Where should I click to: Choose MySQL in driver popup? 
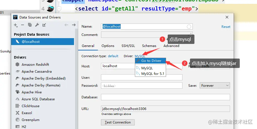(x=150, y=68)
